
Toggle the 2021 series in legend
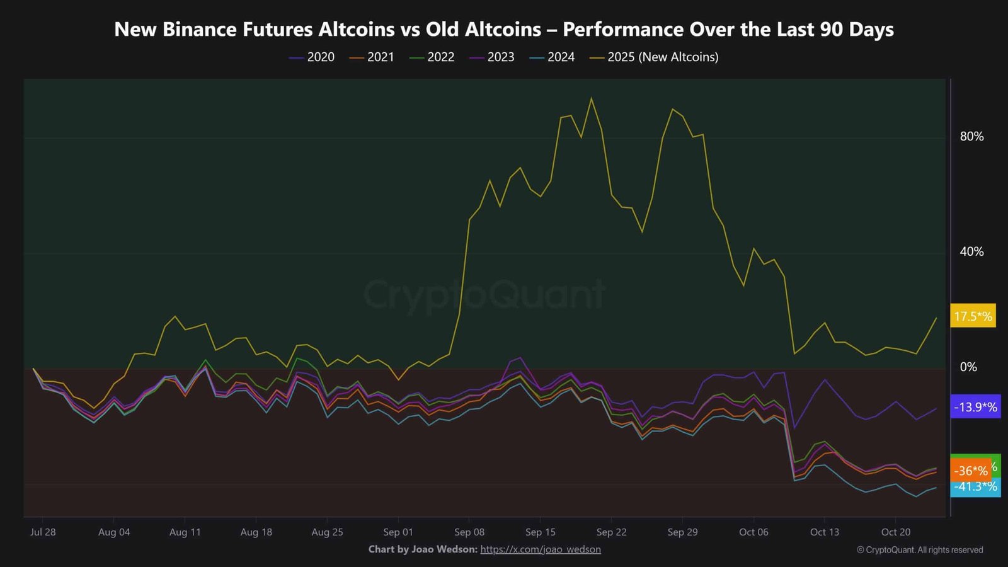click(x=372, y=57)
